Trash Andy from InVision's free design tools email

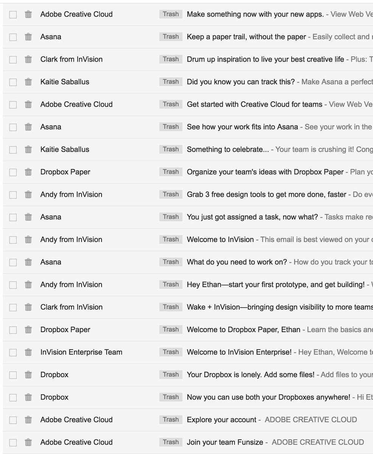28,194
